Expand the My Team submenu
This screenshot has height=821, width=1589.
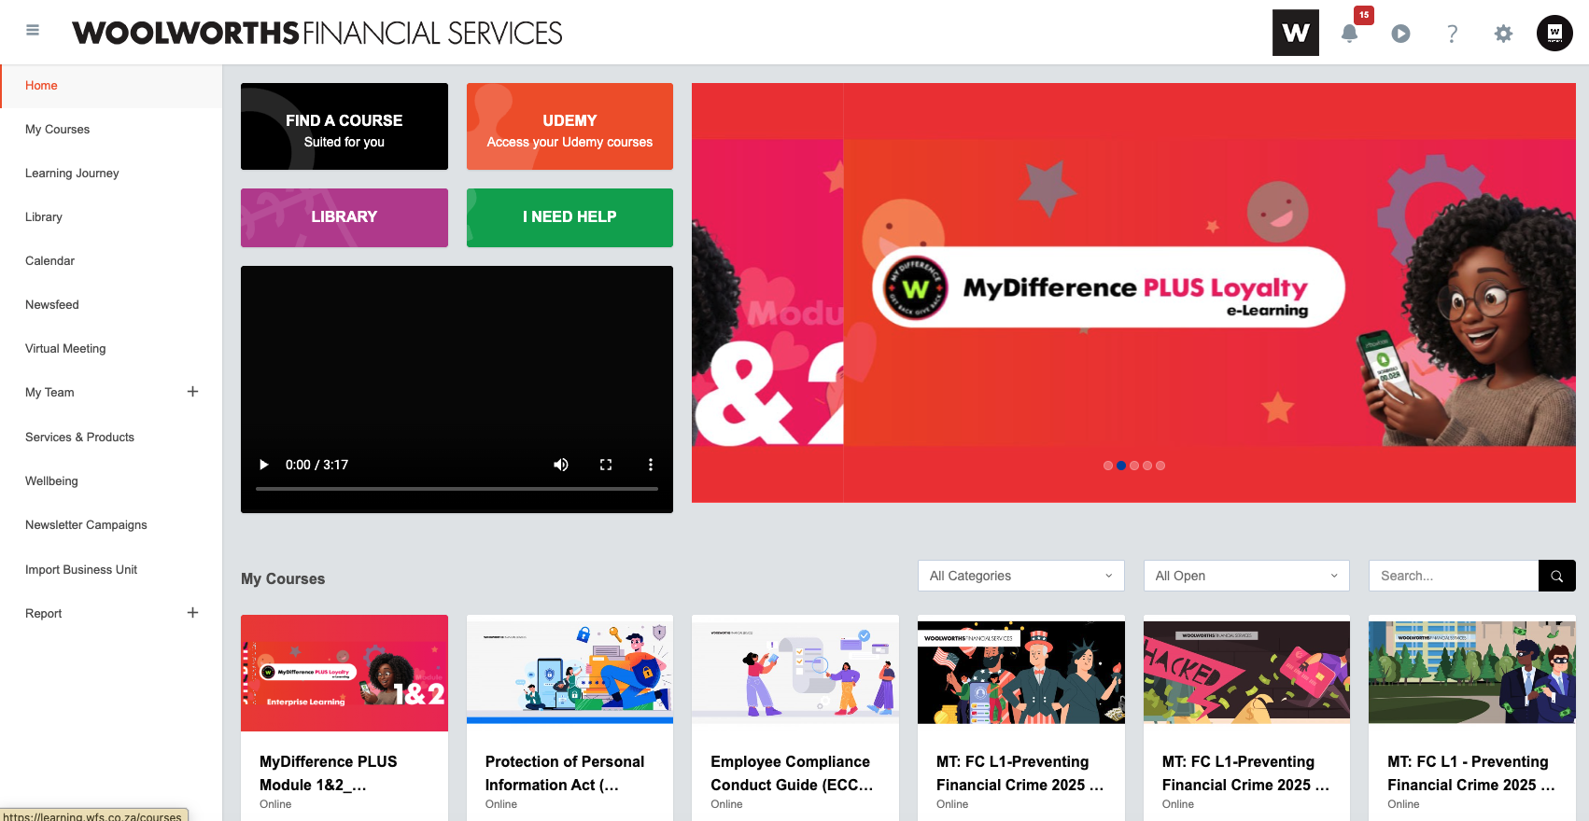click(x=192, y=392)
